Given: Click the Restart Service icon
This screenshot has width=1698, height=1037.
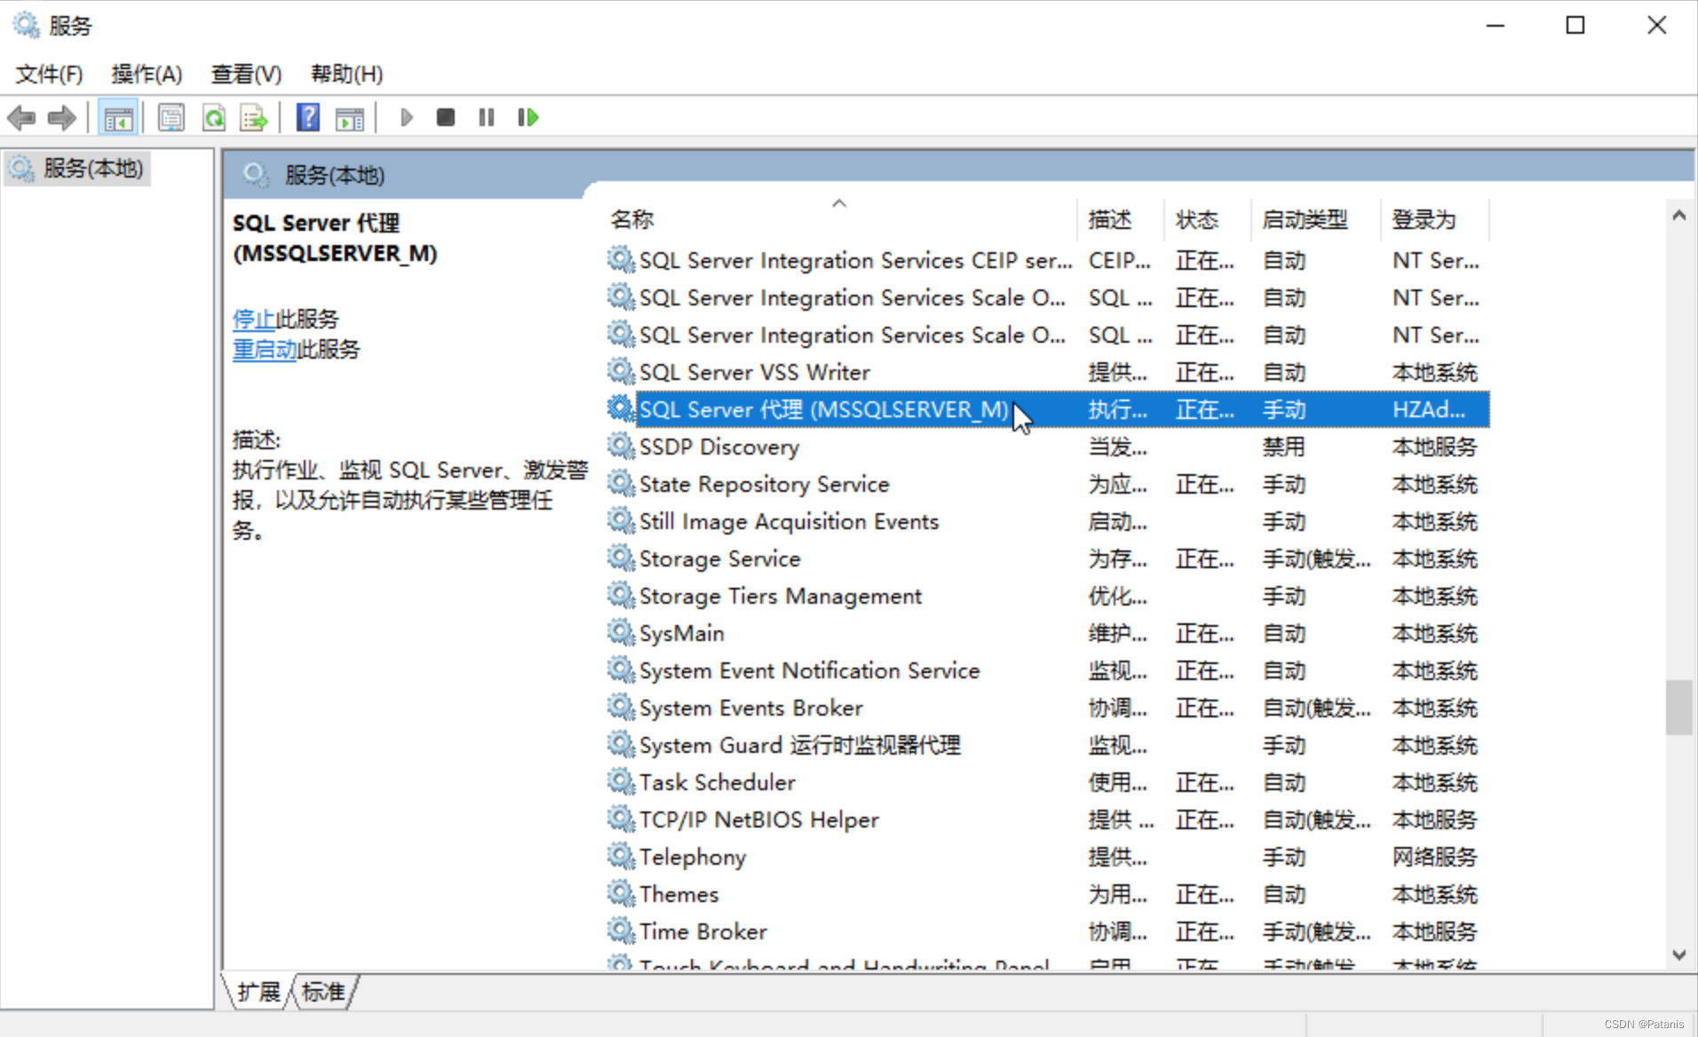Looking at the screenshot, I should 528,117.
